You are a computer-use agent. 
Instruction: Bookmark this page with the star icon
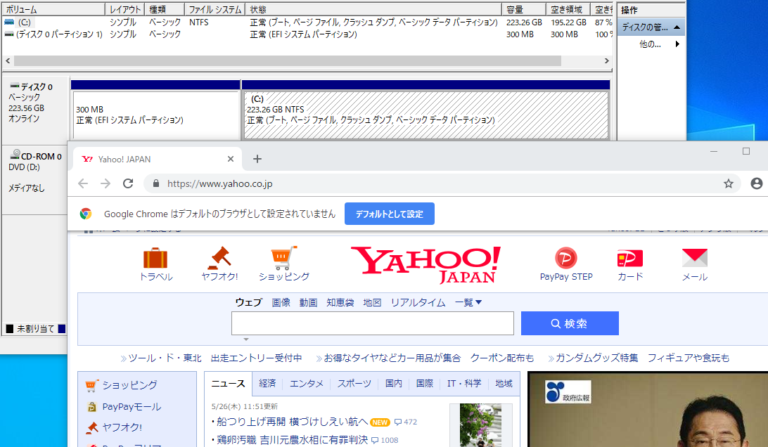(x=729, y=183)
